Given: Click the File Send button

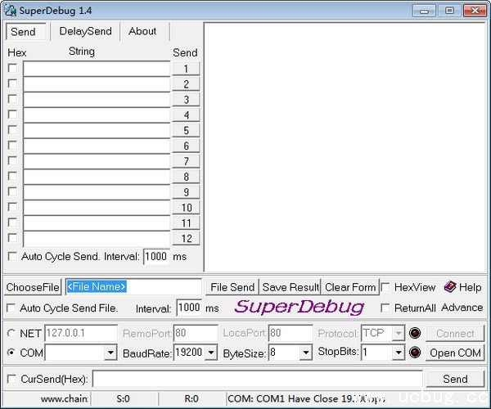Looking at the screenshot, I should pyautogui.click(x=232, y=287).
